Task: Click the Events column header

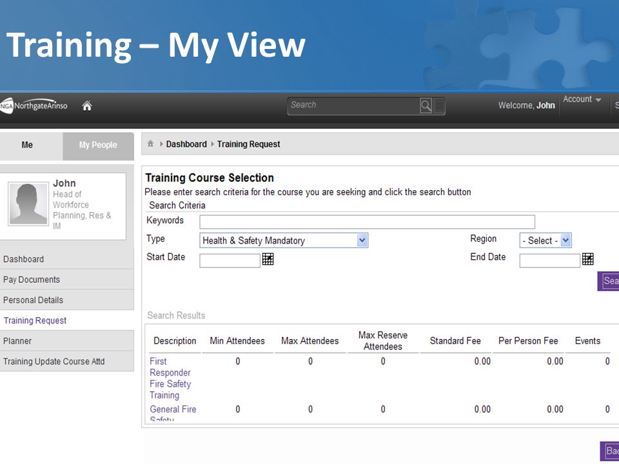Action: click(x=587, y=341)
